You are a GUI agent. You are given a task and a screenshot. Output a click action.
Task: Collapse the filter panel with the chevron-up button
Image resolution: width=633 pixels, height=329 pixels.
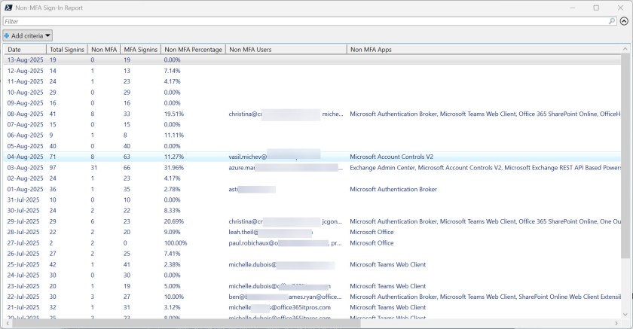[x=624, y=21]
